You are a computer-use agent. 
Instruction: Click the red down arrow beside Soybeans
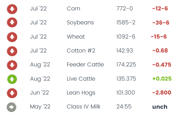[12, 23]
